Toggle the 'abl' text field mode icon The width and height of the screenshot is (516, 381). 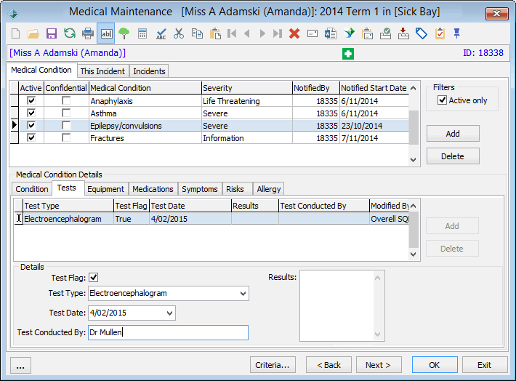pyautogui.click(x=106, y=33)
